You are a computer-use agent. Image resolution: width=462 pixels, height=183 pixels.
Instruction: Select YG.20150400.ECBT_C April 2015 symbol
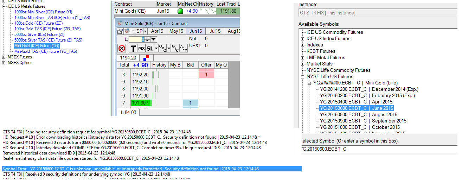pyautogui.click(x=356, y=102)
